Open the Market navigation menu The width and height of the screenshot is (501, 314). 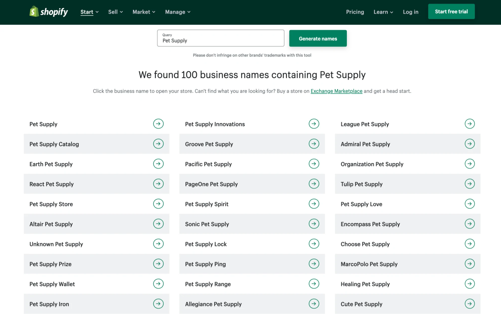[144, 12]
